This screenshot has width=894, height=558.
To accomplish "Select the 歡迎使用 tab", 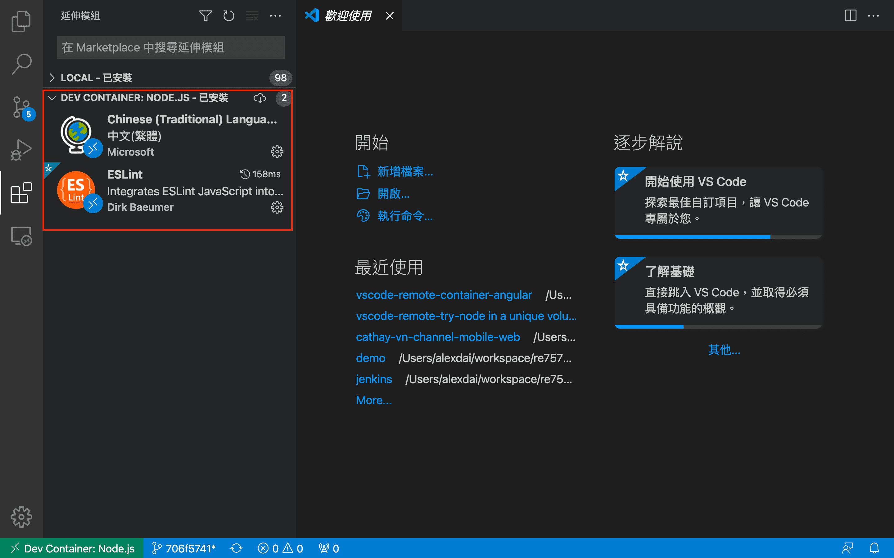I will coord(349,15).
